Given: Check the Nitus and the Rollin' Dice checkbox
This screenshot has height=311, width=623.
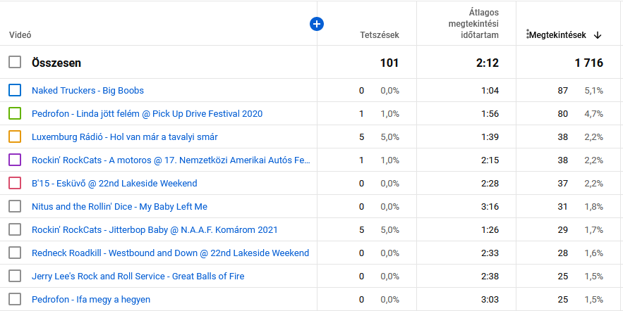Looking at the screenshot, I should (15, 206).
